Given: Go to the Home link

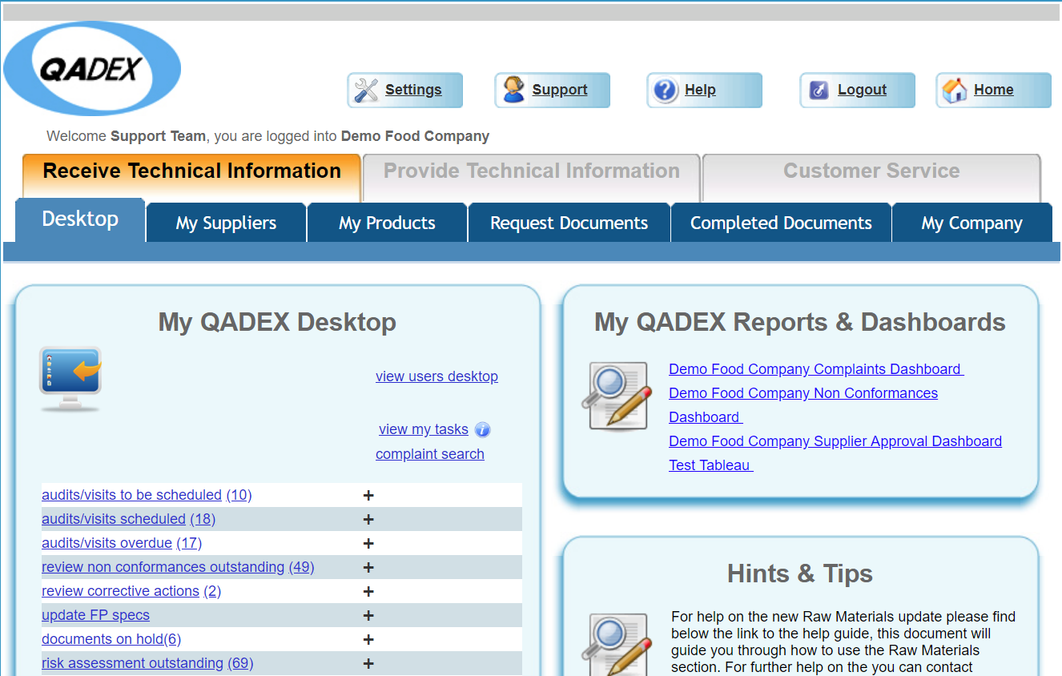Looking at the screenshot, I should pyautogui.click(x=994, y=90).
